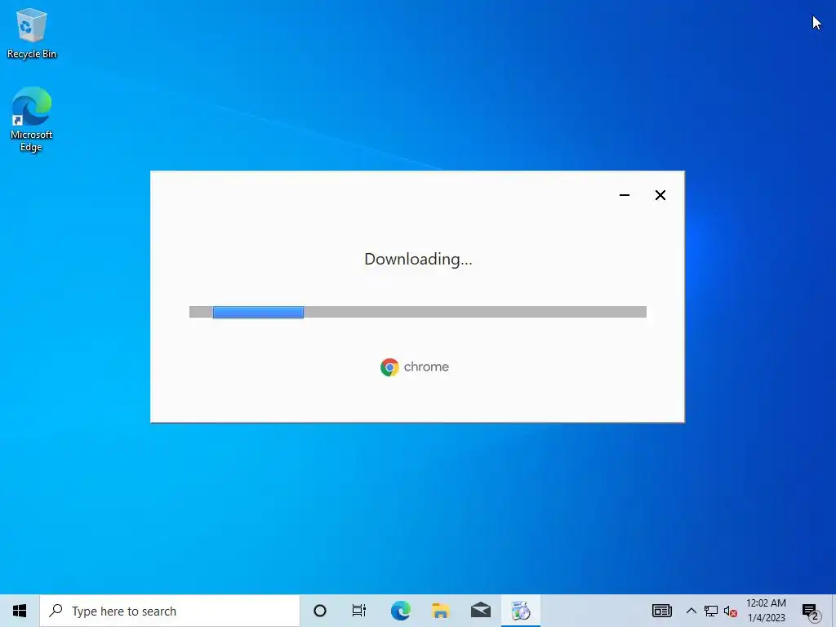
Task: Click the muted volume tray icon
Action: [731, 611]
